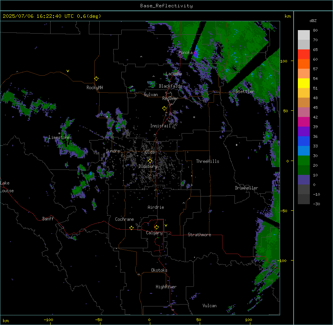Viewport: 333px width, 325px height.
Task: Pick the bright red 60–65 dBZ legend band
Action: tap(304, 54)
